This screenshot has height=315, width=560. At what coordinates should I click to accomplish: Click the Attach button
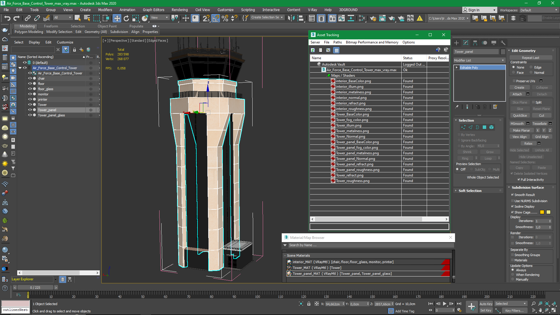coord(517,94)
